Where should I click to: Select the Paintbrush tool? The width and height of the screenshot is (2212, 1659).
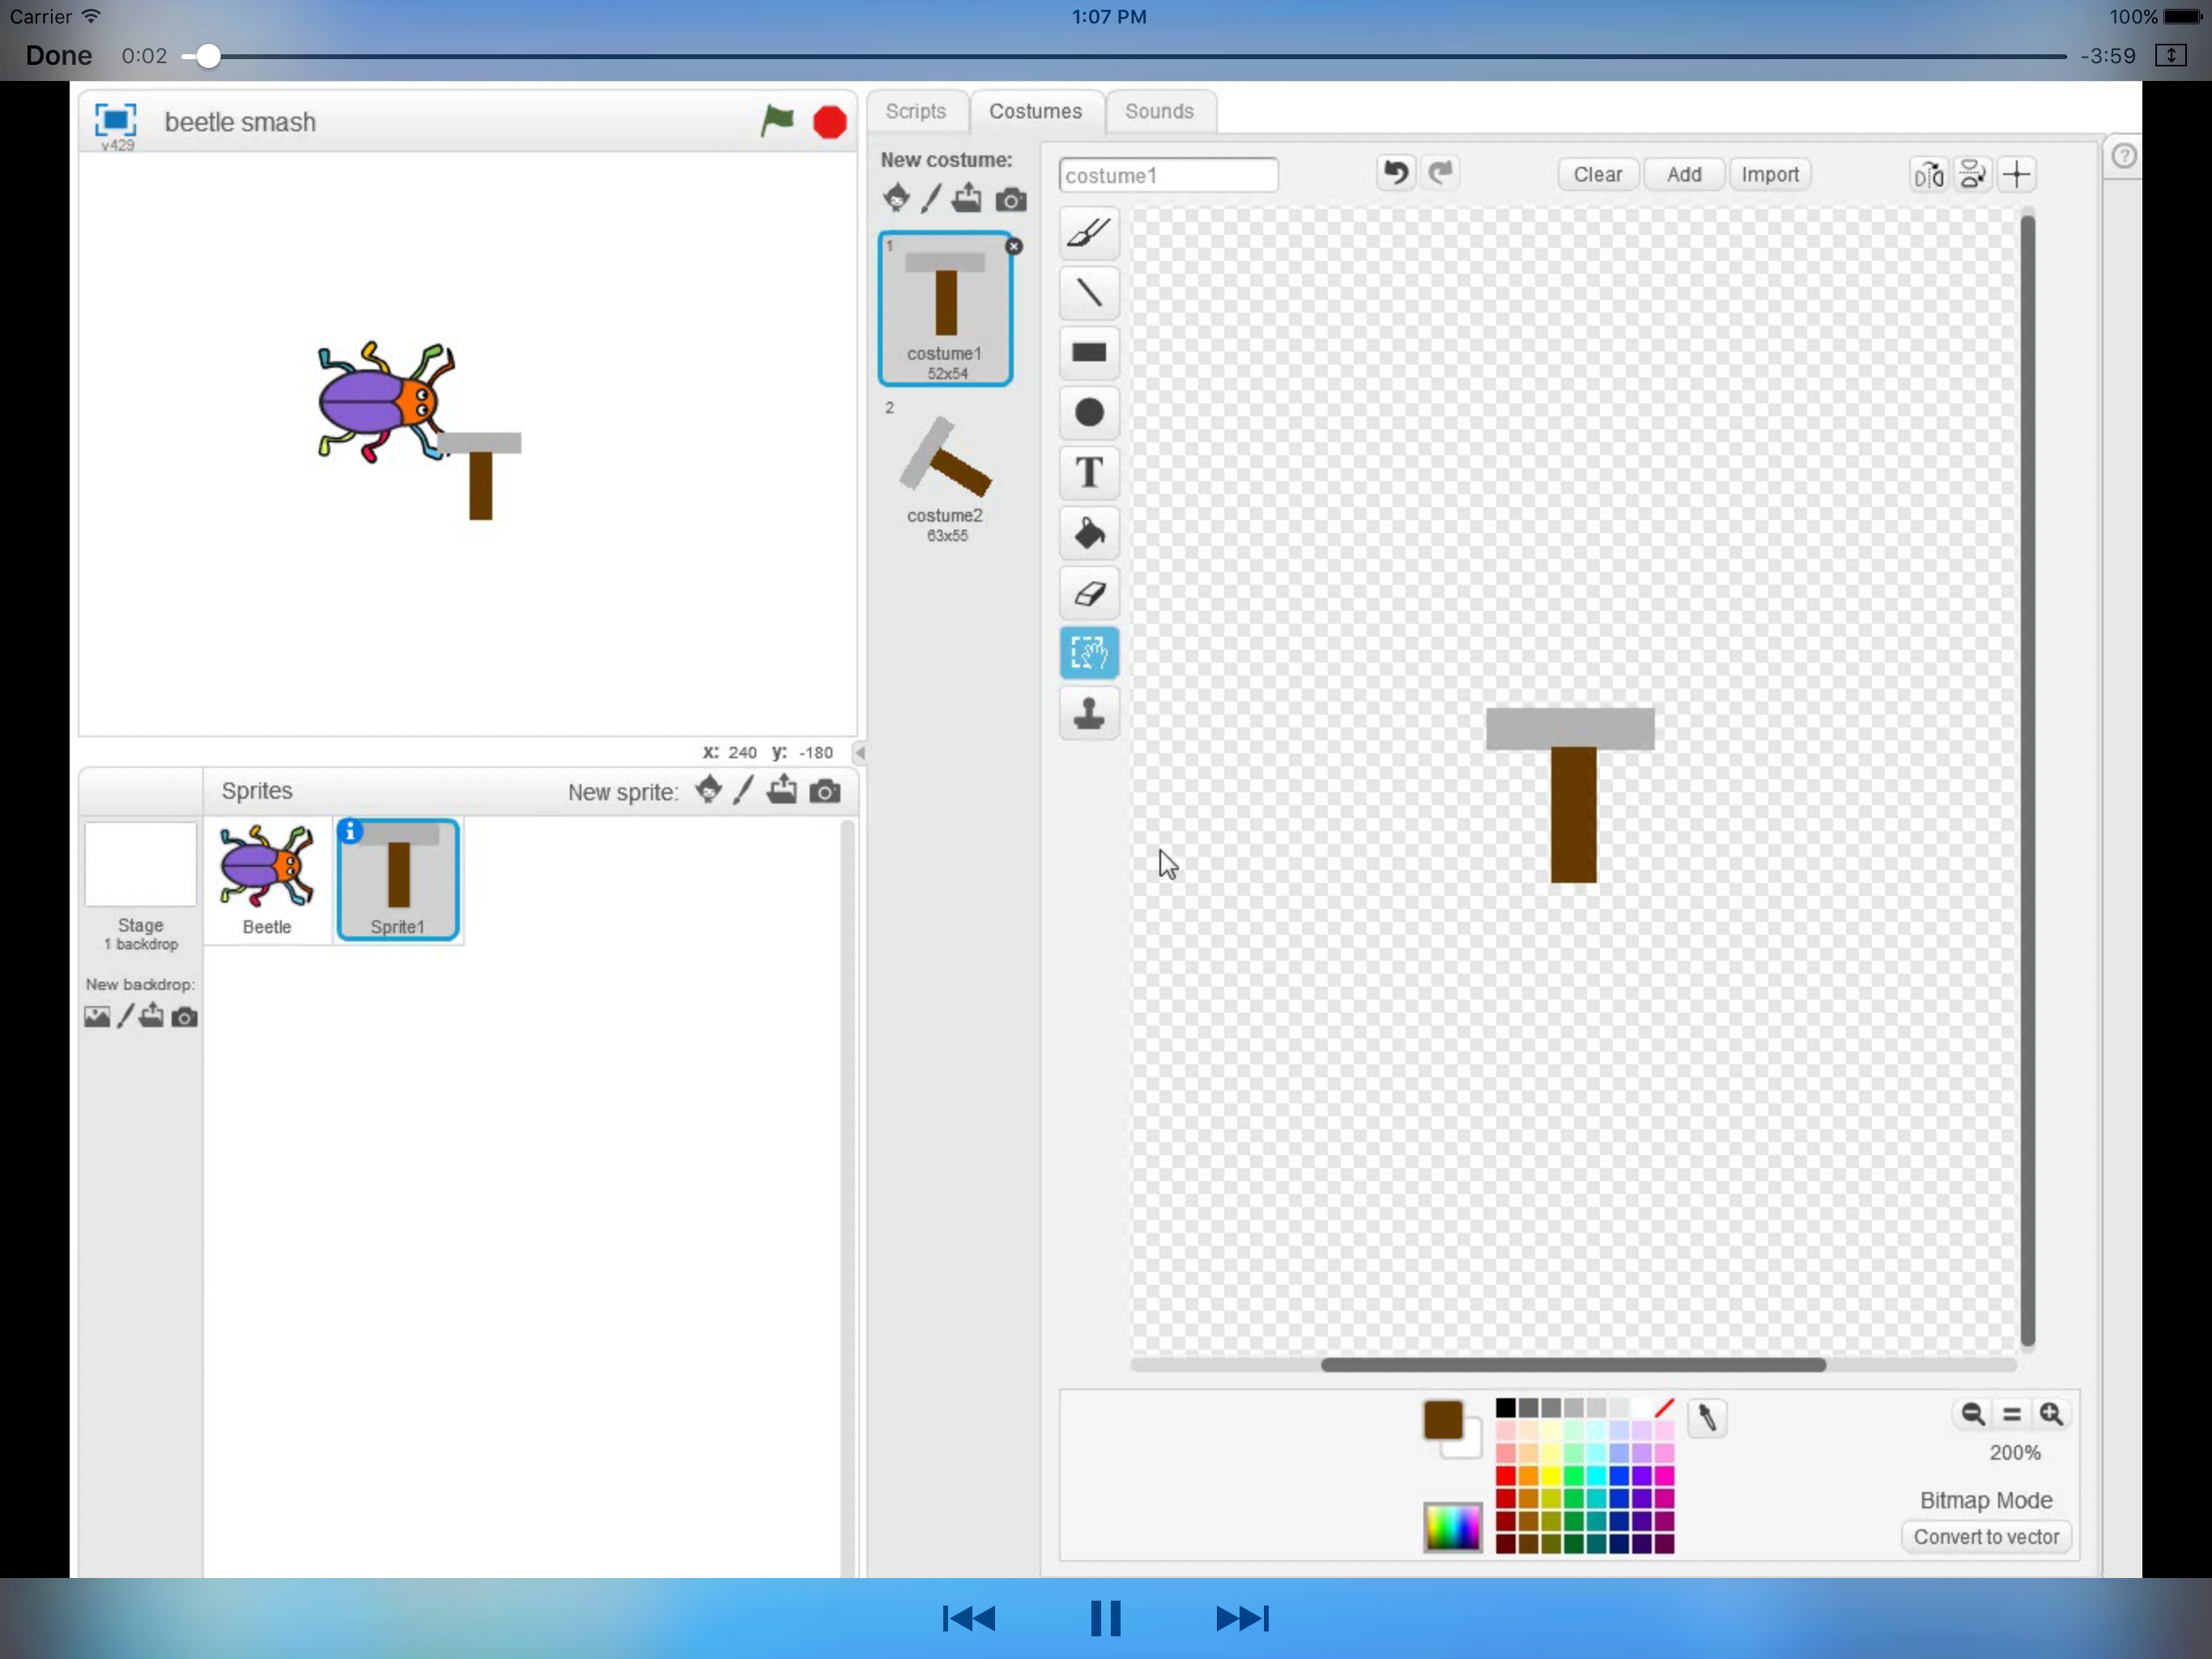(1089, 233)
